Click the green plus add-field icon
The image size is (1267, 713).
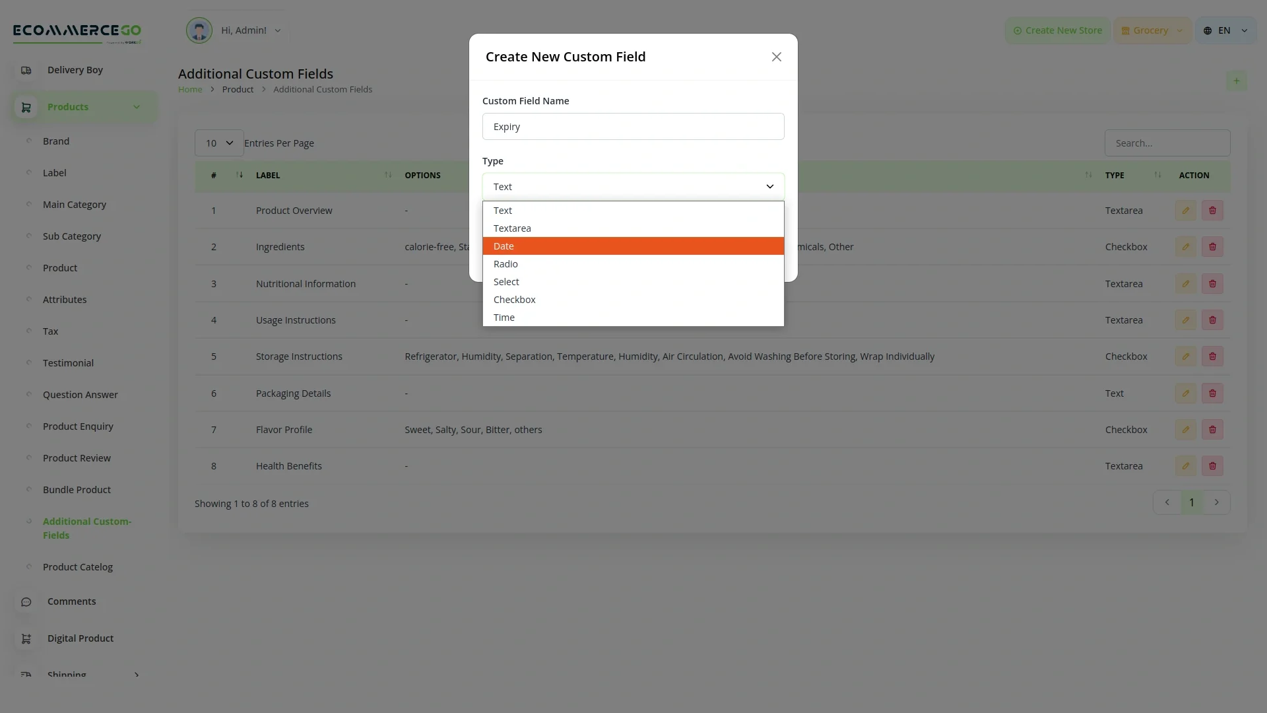pyautogui.click(x=1236, y=81)
